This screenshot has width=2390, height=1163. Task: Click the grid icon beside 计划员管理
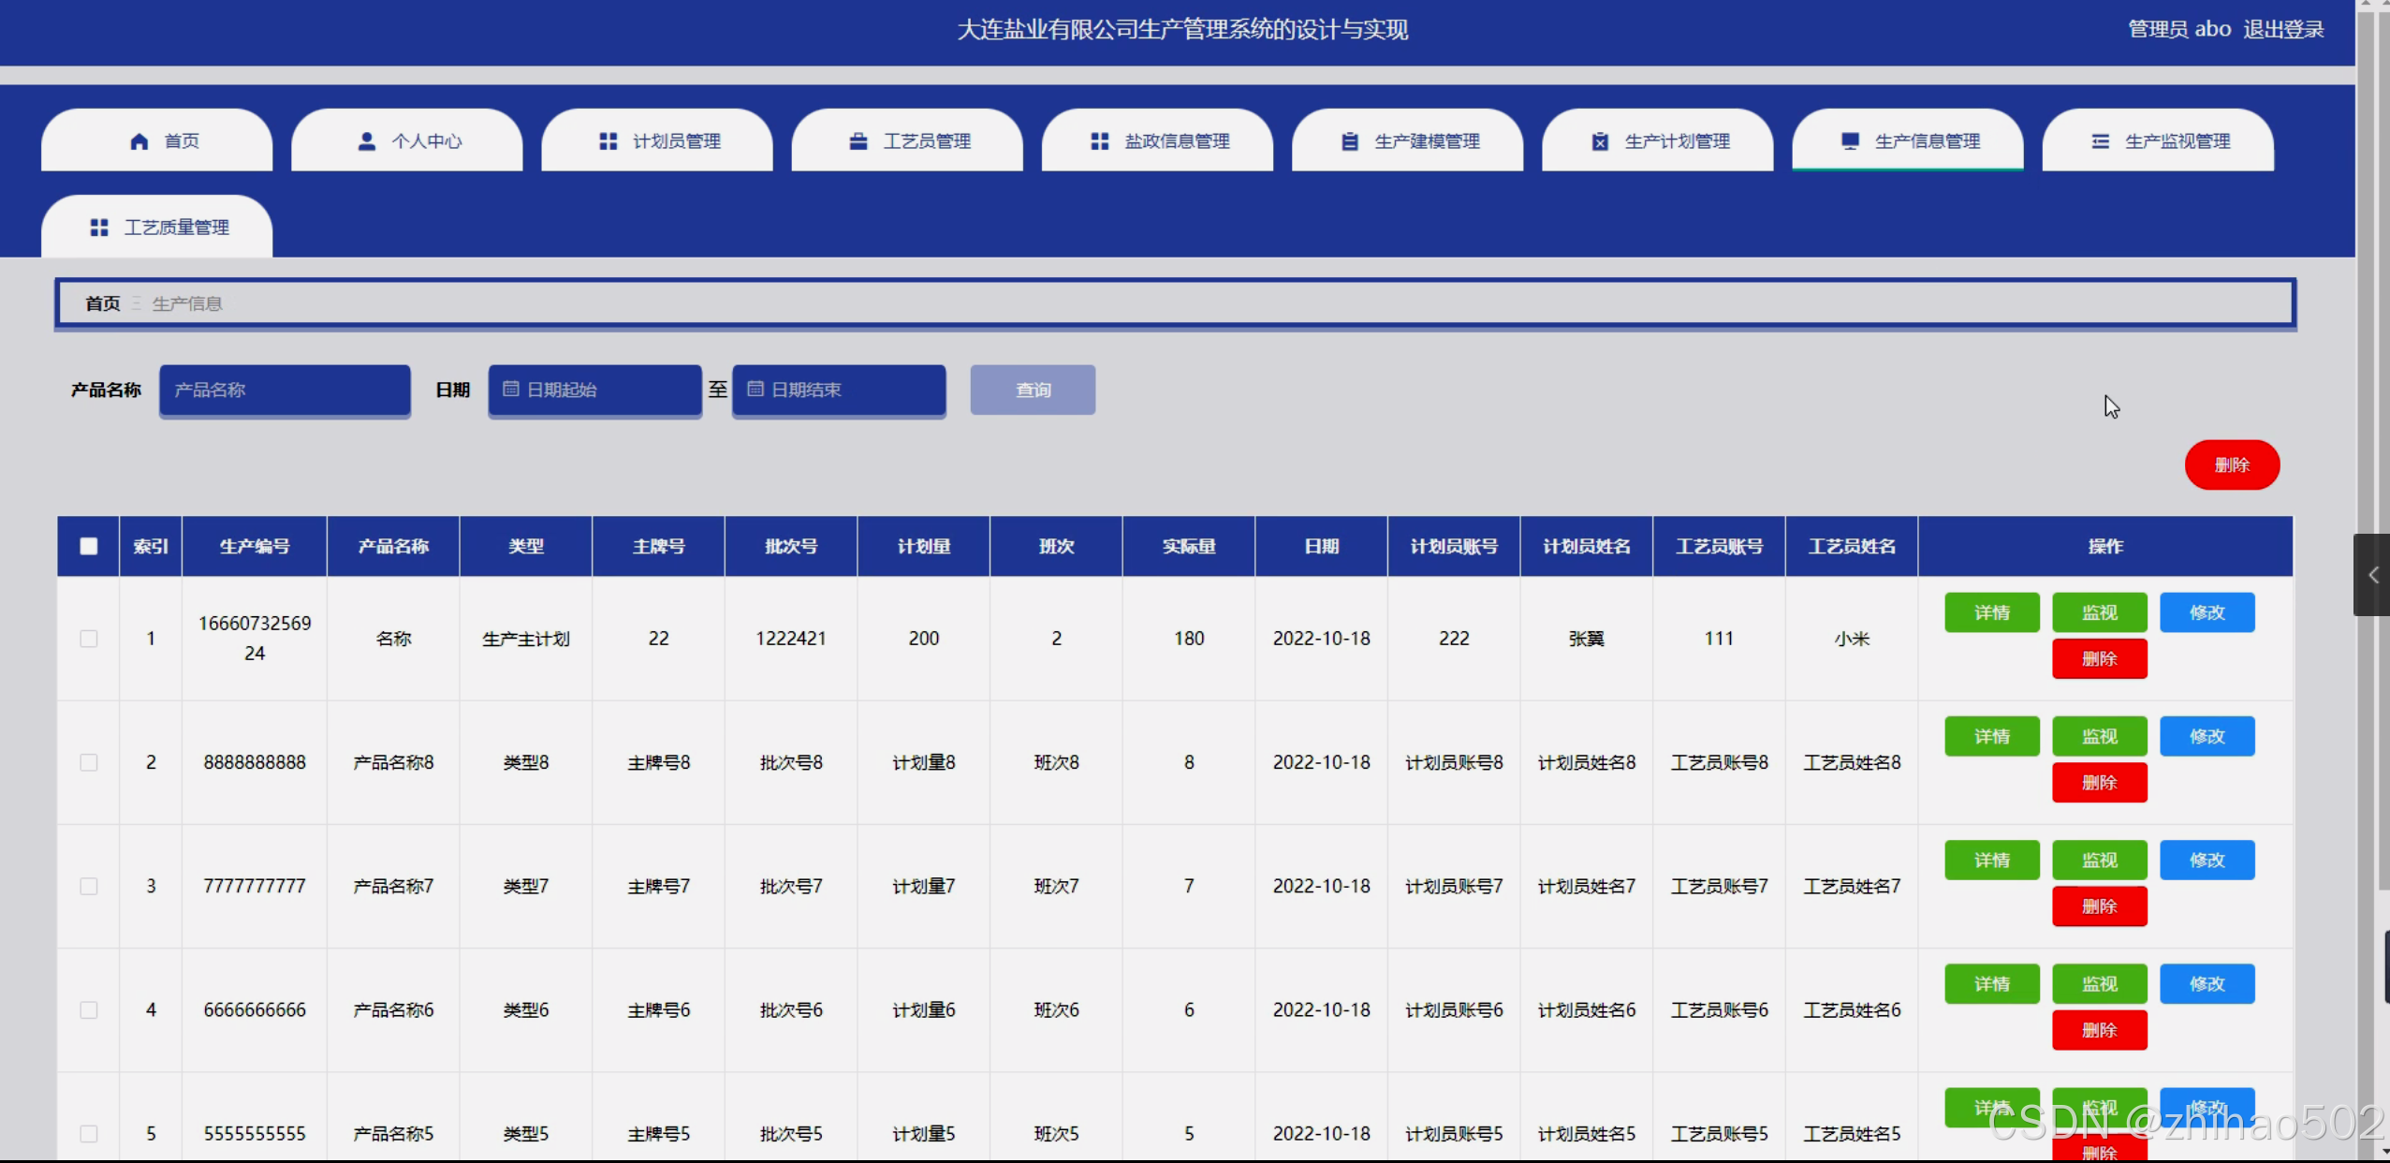608,141
